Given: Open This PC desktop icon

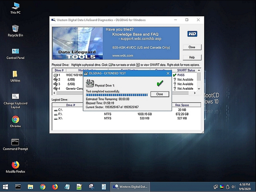Looking at the screenshot, I should [x=15, y=8].
